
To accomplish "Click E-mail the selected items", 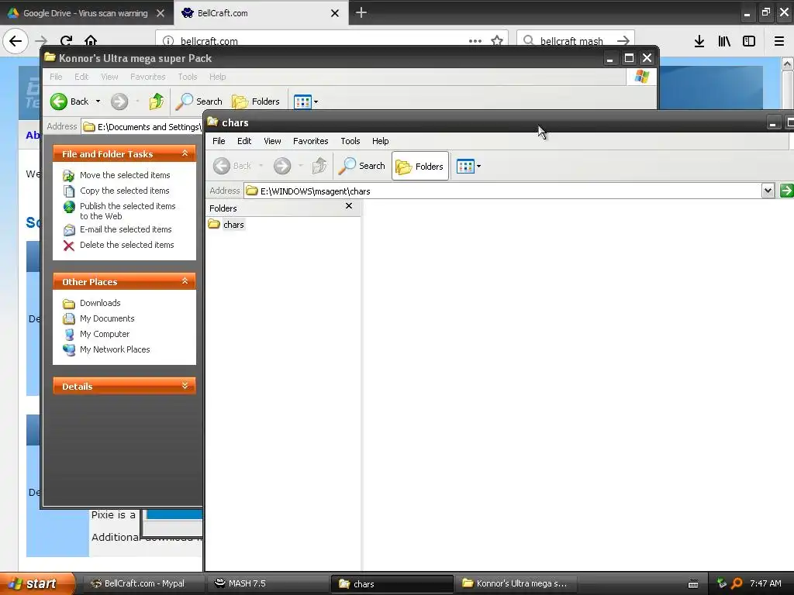I will point(126,229).
